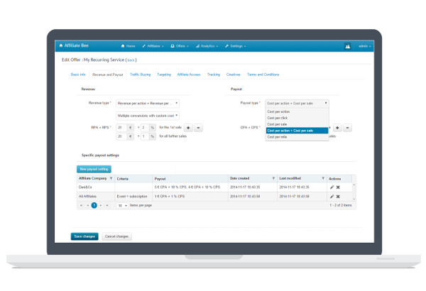This screenshot has height=291, width=426.
Task: Choose 'Cost per sale' option
Action: 297,124
